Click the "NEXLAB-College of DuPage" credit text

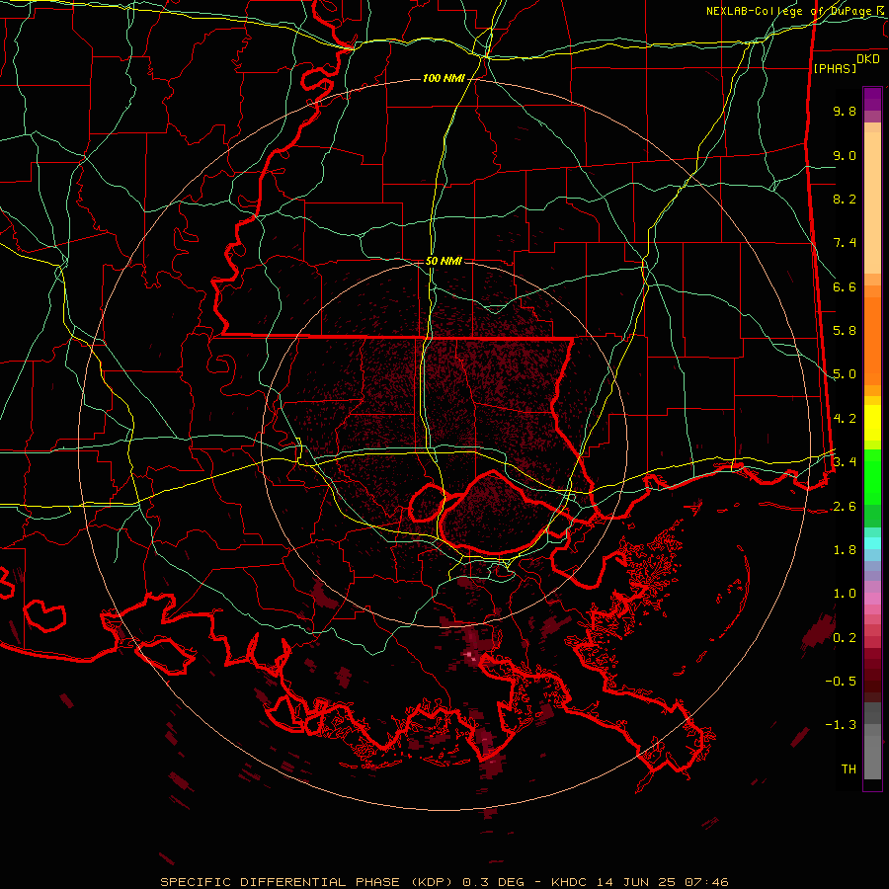point(790,11)
